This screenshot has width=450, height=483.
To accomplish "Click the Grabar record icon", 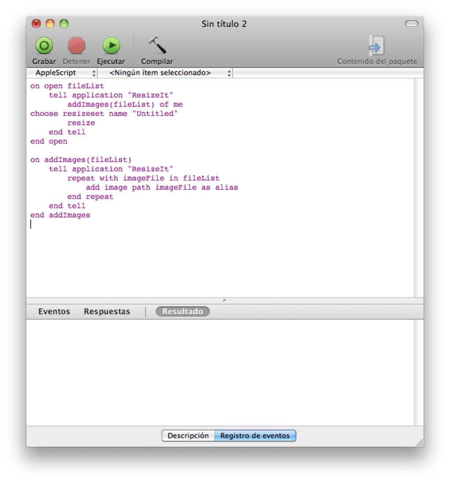I will click(x=44, y=46).
